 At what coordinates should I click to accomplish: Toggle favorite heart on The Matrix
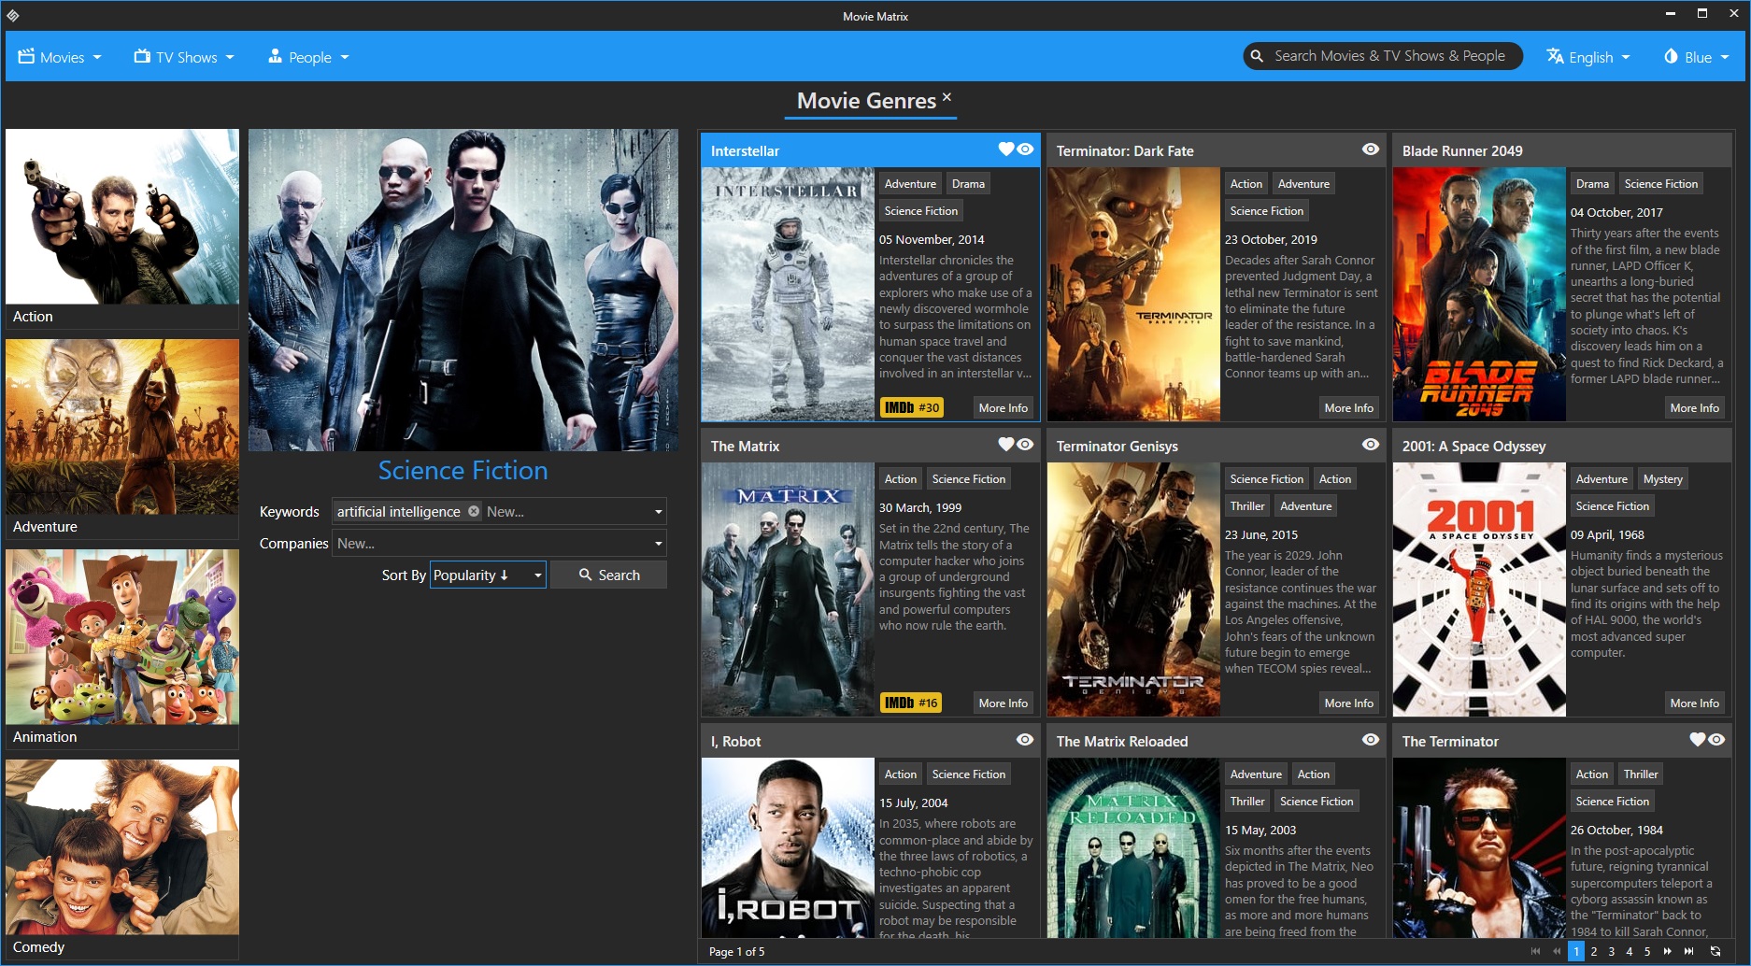1005,445
